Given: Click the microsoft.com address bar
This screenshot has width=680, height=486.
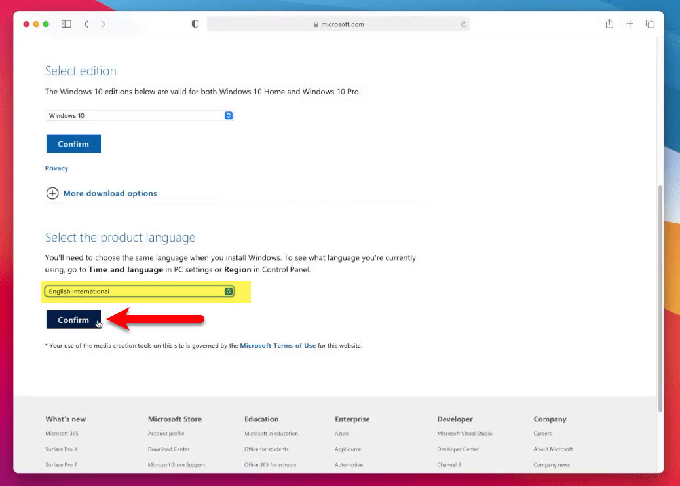Looking at the screenshot, I should (338, 24).
